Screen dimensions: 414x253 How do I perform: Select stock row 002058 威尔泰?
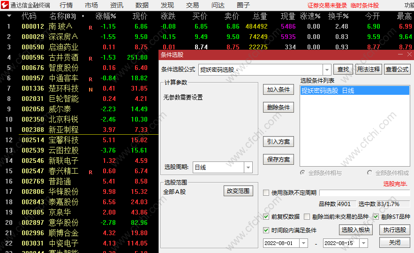point(79,109)
